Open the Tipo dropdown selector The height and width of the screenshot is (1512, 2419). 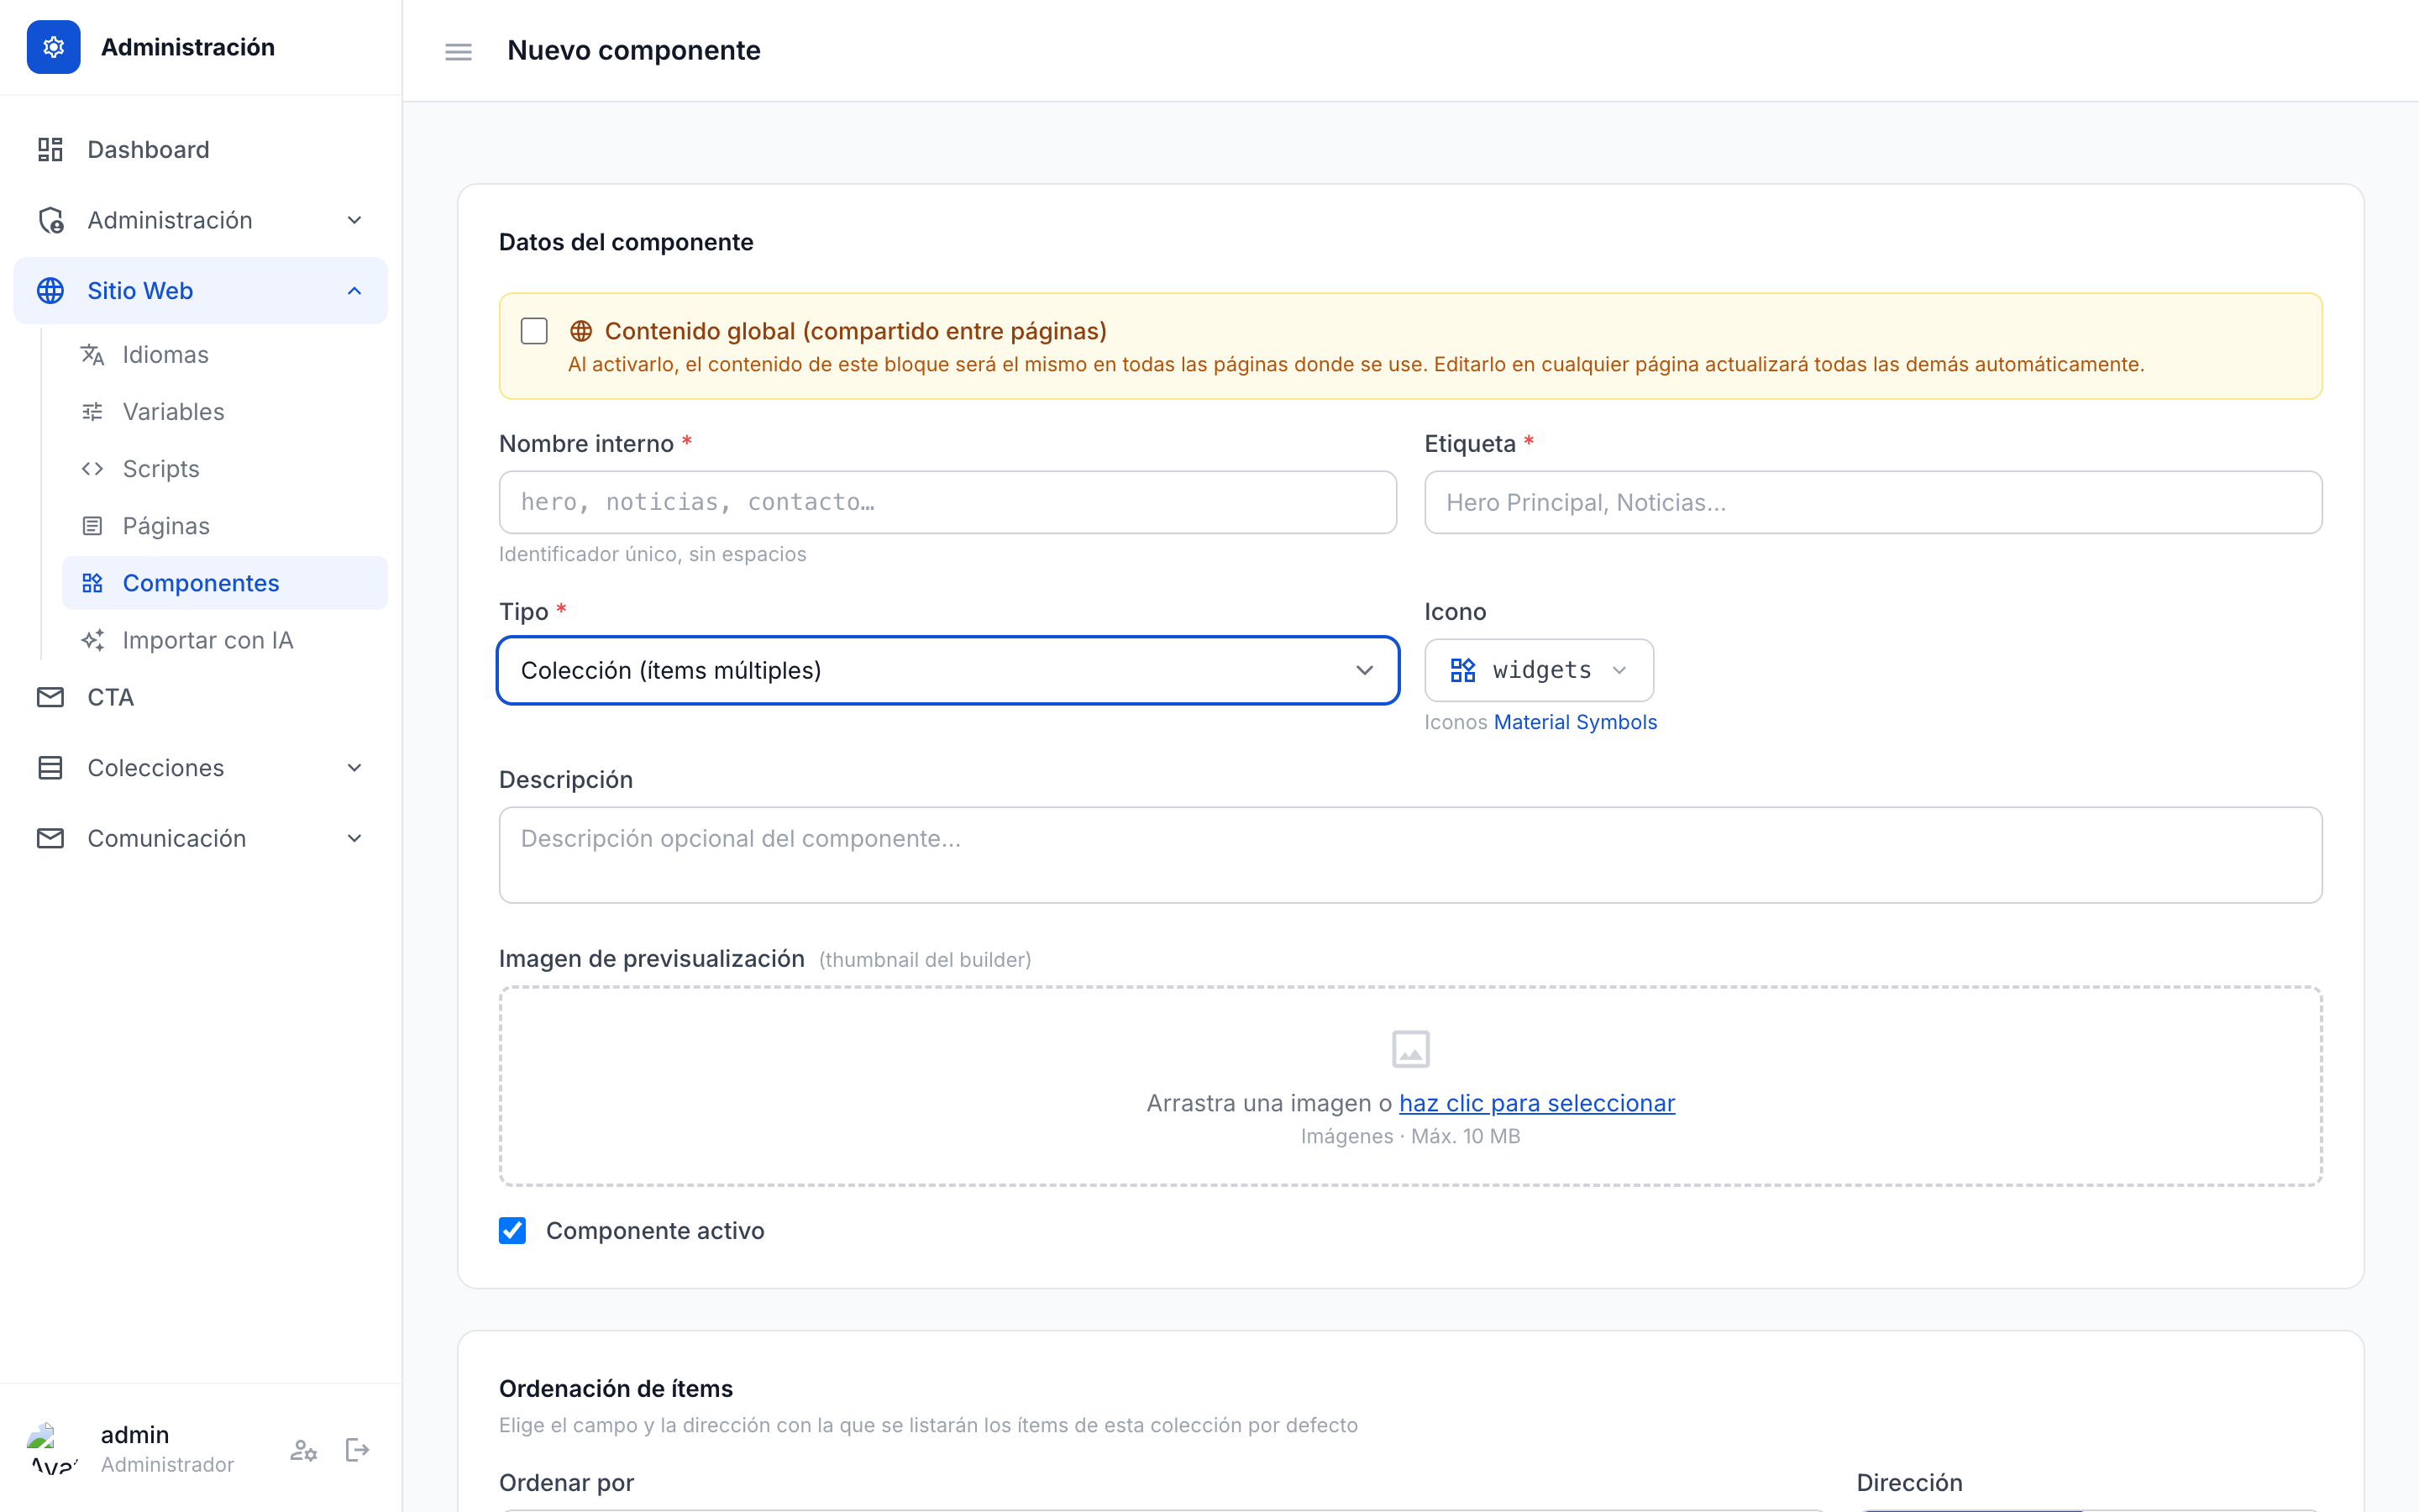coord(947,670)
